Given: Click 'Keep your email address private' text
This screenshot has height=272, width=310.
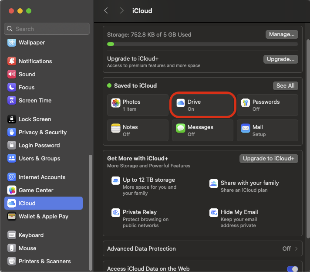Looking at the screenshot, I should point(239,222).
